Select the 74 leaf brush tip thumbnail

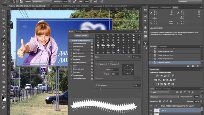click(x=118, y=51)
